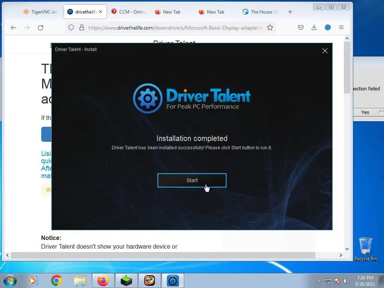Open Windows Explorer from taskbar
384x288 pixels.
pos(80,280)
